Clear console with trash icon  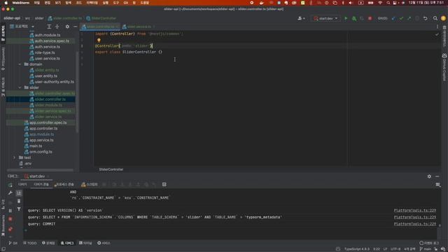click(19, 201)
